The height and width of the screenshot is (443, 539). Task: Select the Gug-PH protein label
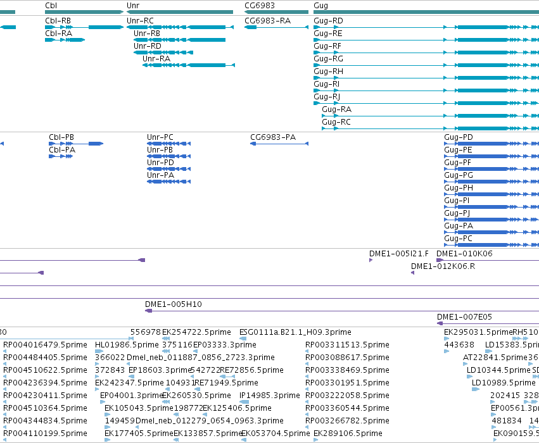click(459, 189)
